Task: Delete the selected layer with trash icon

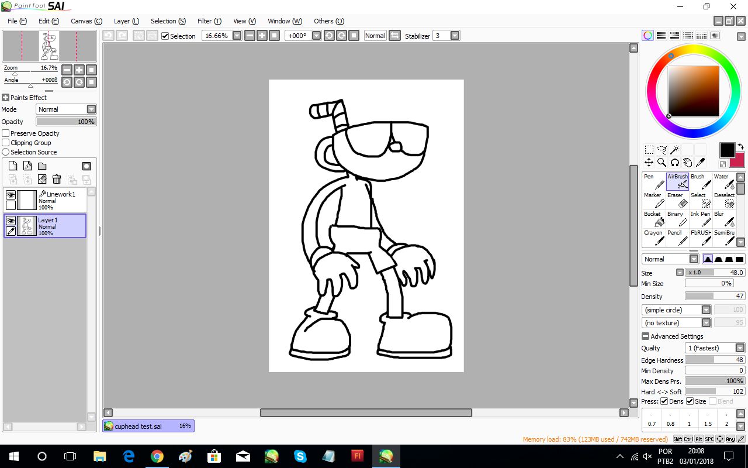Action: [x=57, y=180]
